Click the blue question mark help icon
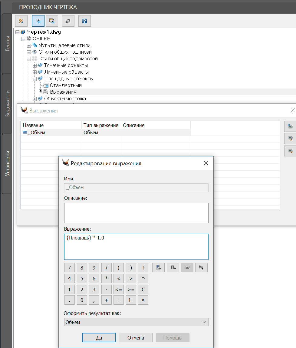 tap(84, 21)
